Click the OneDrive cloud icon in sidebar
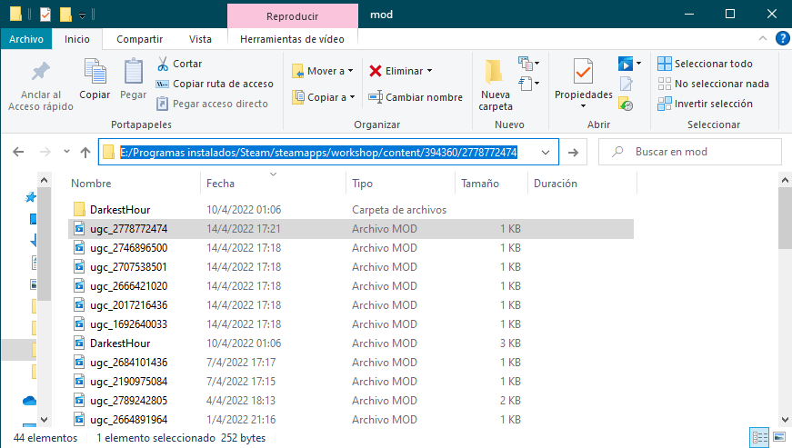Screen dimensions: 792x448 pyautogui.click(x=29, y=401)
